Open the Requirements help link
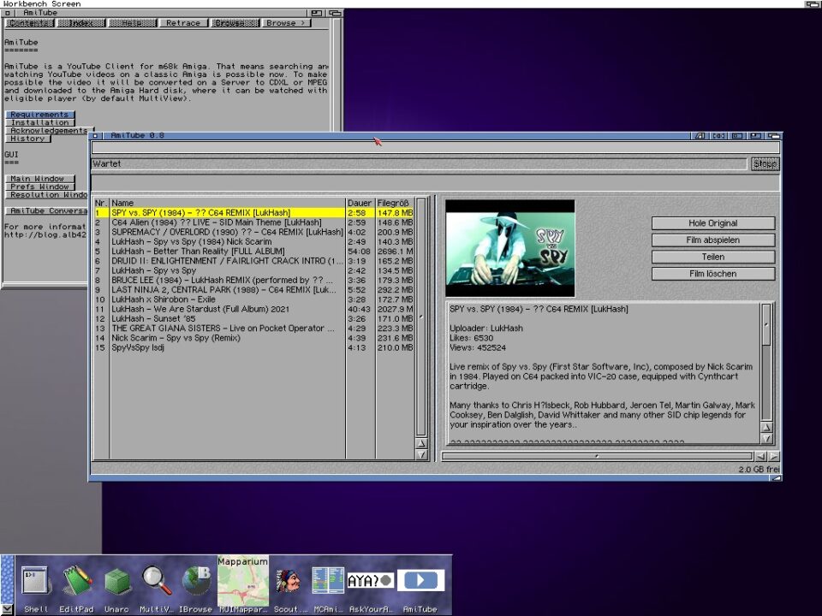 [40, 115]
